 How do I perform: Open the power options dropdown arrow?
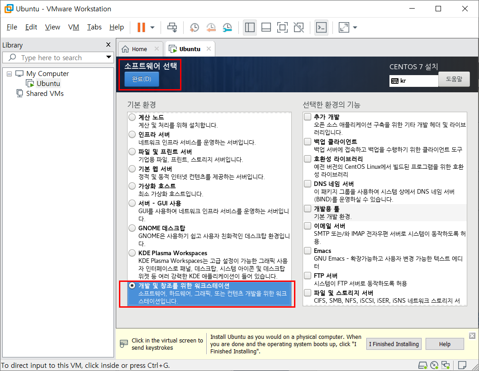click(152, 28)
